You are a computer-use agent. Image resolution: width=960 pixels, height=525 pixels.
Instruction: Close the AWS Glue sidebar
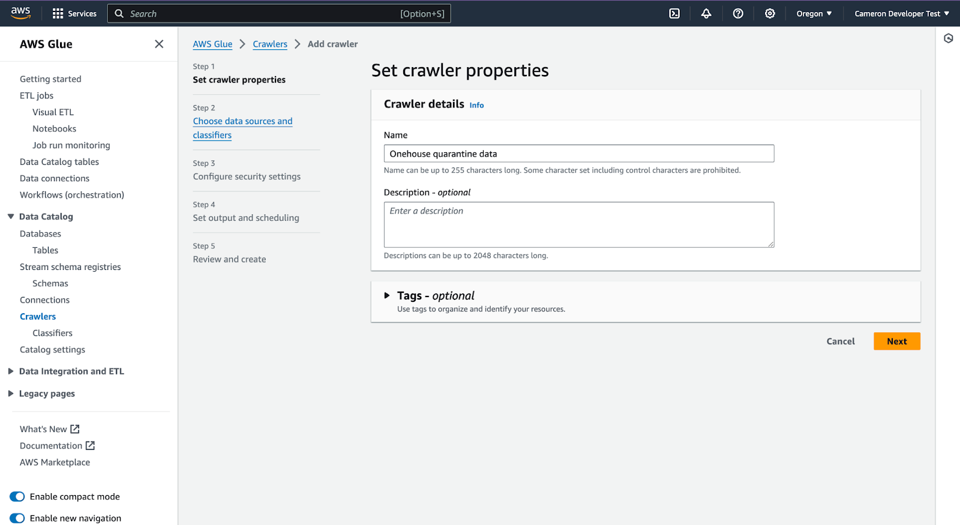[159, 44]
